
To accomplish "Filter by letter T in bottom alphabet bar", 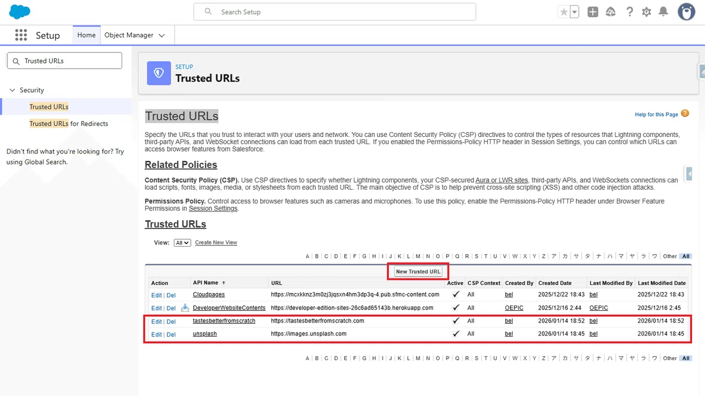I will [x=486, y=358].
